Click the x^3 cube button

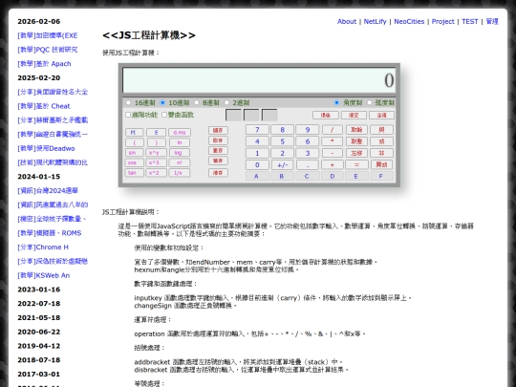(157, 162)
